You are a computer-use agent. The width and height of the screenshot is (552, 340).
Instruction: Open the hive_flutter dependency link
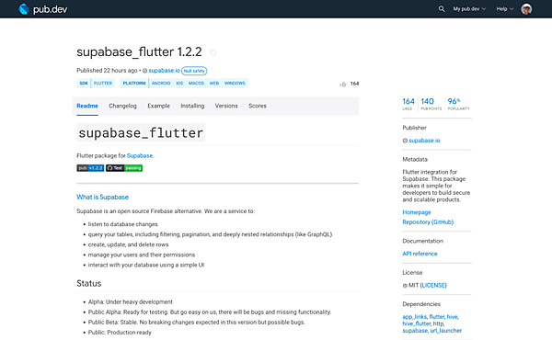[417, 323]
